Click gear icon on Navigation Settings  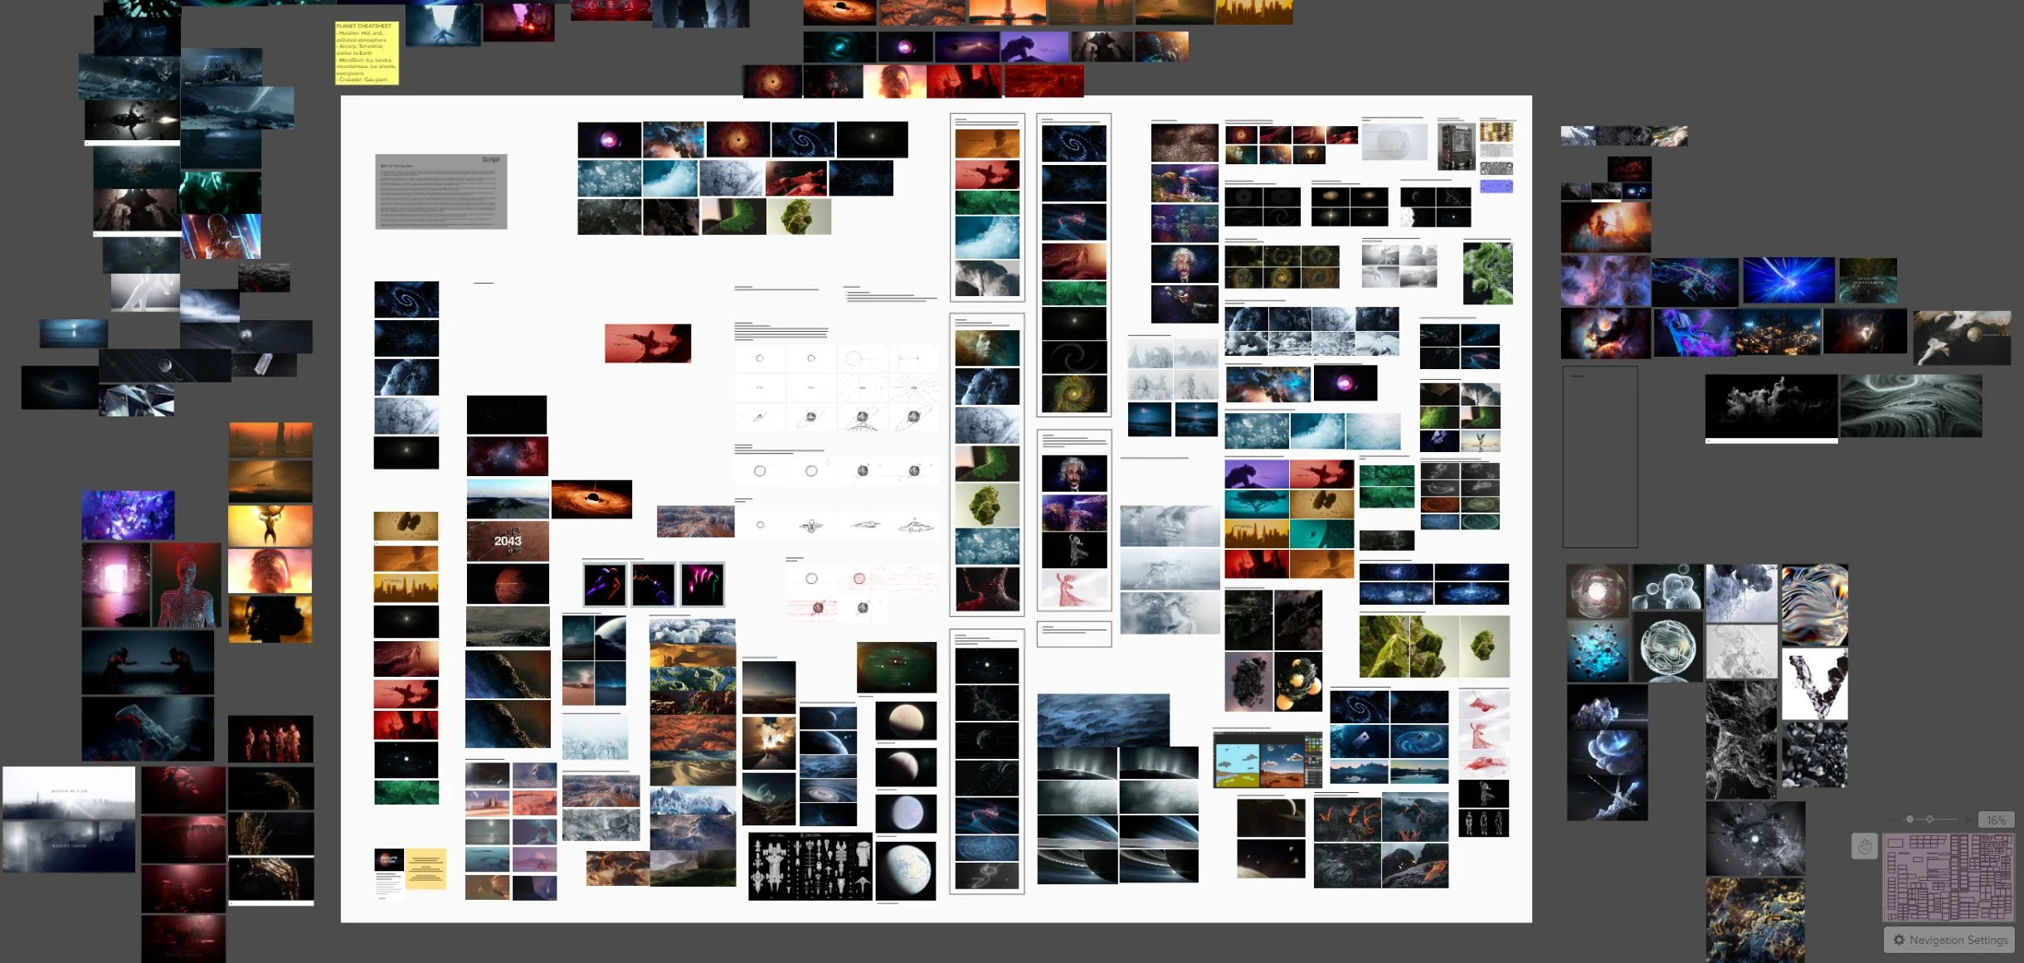(1899, 940)
